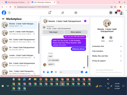Screen dimensions: 127x95
Task: Click the chat messages scrollbar
Action: point(88,61)
